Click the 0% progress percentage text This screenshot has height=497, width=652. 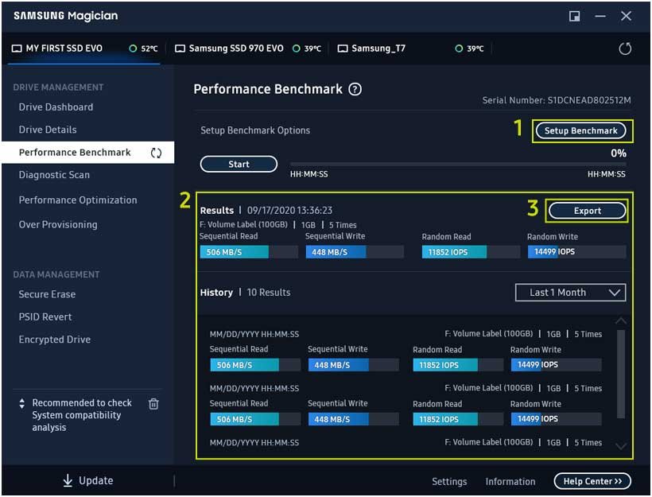pyautogui.click(x=619, y=153)
